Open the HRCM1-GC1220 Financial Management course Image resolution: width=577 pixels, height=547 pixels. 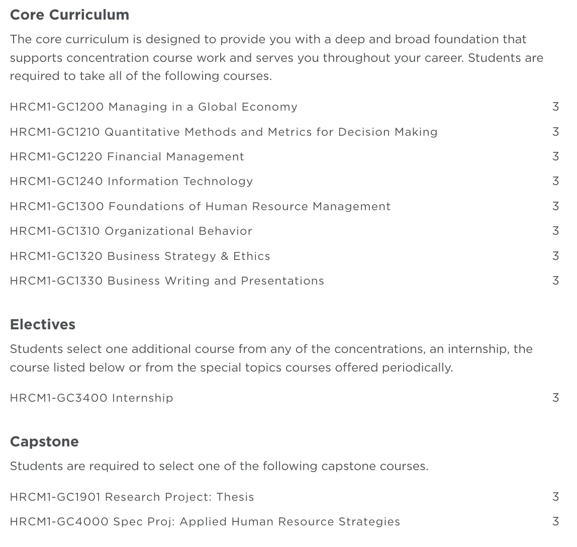(x=127, y=157)
